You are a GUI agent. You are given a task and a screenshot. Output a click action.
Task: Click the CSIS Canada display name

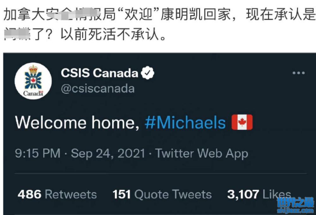100,73
